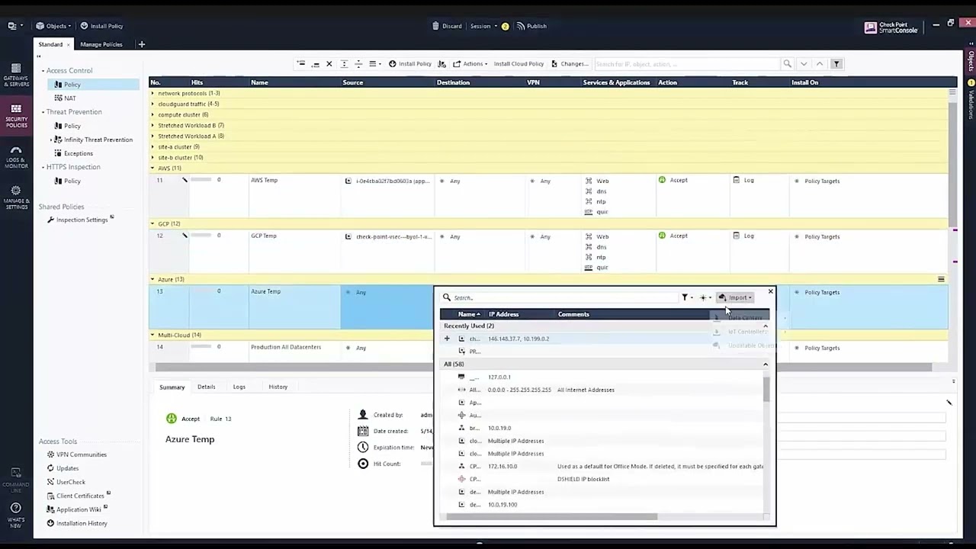
Task: Open the Objects panel on right edge
Action: (x=971, y=61)
